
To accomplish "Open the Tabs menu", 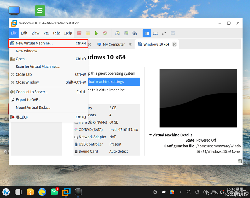I will 56,33.
